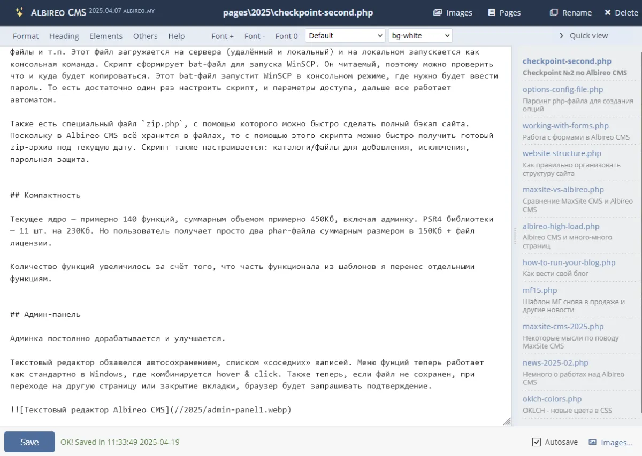This screenshot has height=456, width=642.
Task: Open the Elements menu
Action: (106, 36)
